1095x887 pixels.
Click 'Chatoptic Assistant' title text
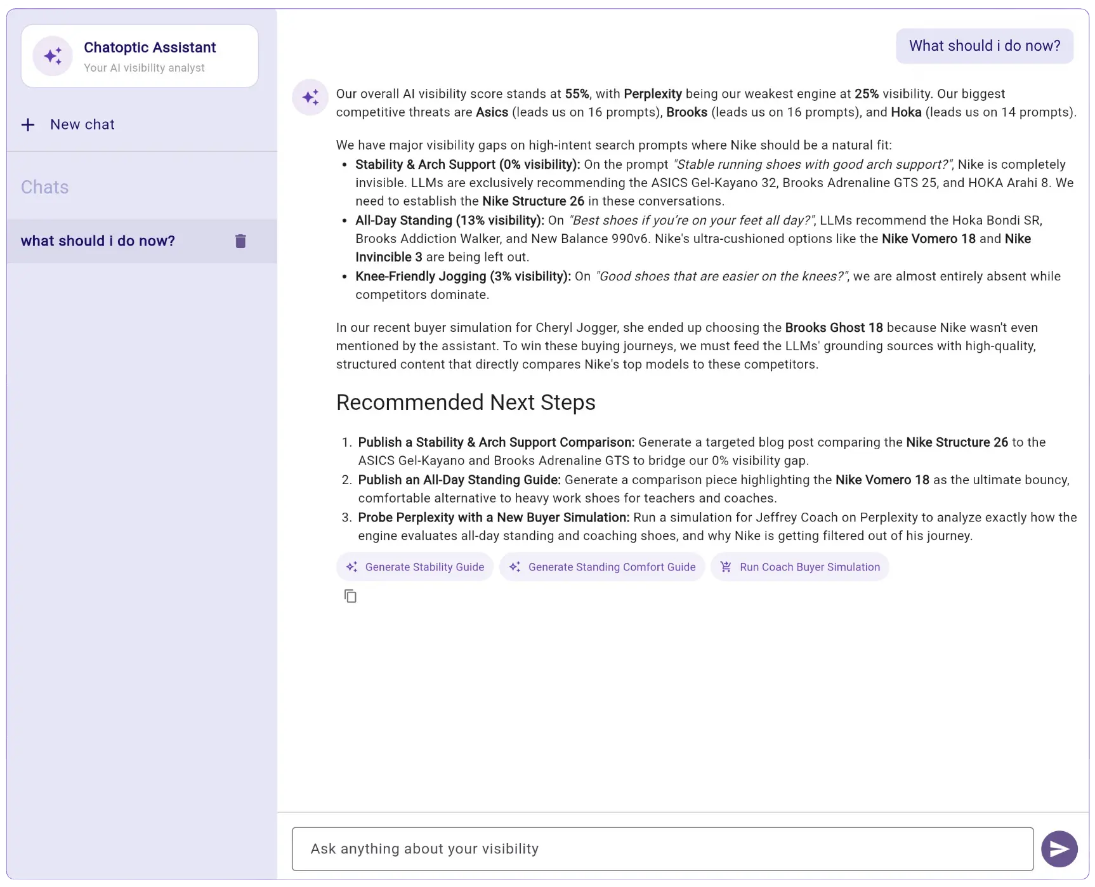click(x=150, y=48)
